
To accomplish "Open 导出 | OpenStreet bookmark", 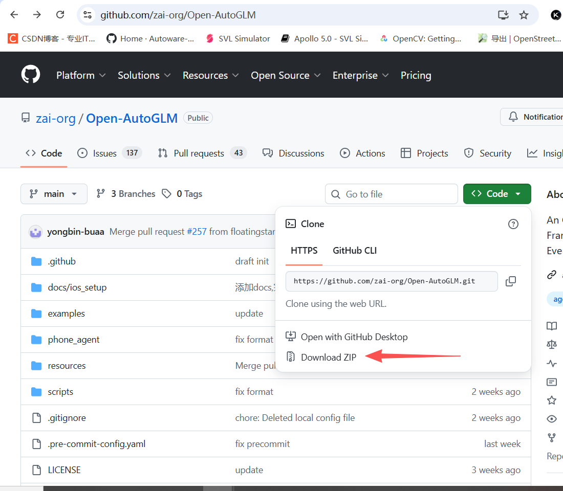I will click(519, 38).
